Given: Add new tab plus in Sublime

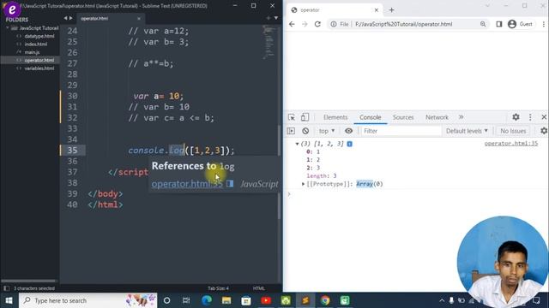Looking at the screenshot, I should tap(268, 18).
